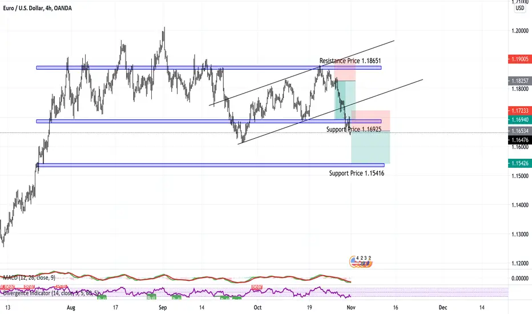The width and height of the screenshot is (532, 314).
Task: Click the Bear divergence tag near October
Action: click(257, 287)
